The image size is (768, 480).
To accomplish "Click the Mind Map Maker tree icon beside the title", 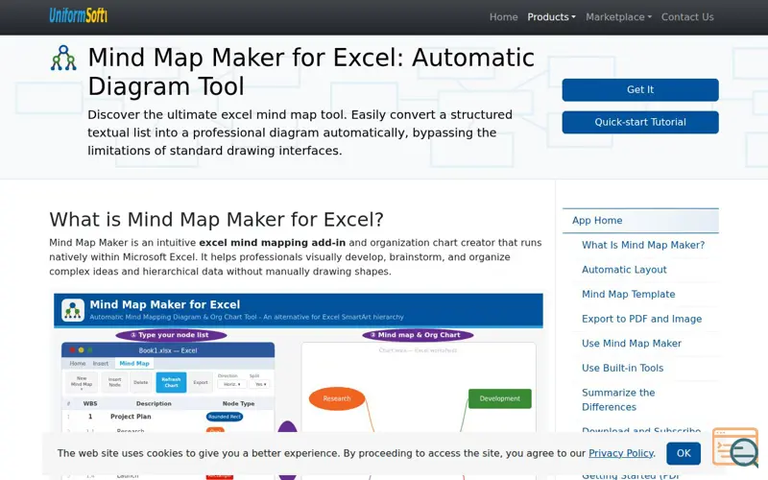I will pyautogui.click(x=63, y=58).
